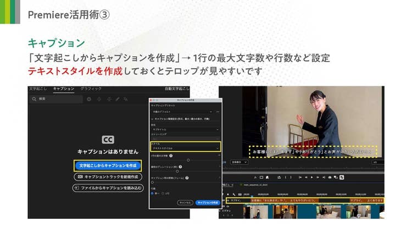Screen dimensions: 412x232
Task: Click 文字起こしからキャプションを作成 blue button
Action: 108,165
